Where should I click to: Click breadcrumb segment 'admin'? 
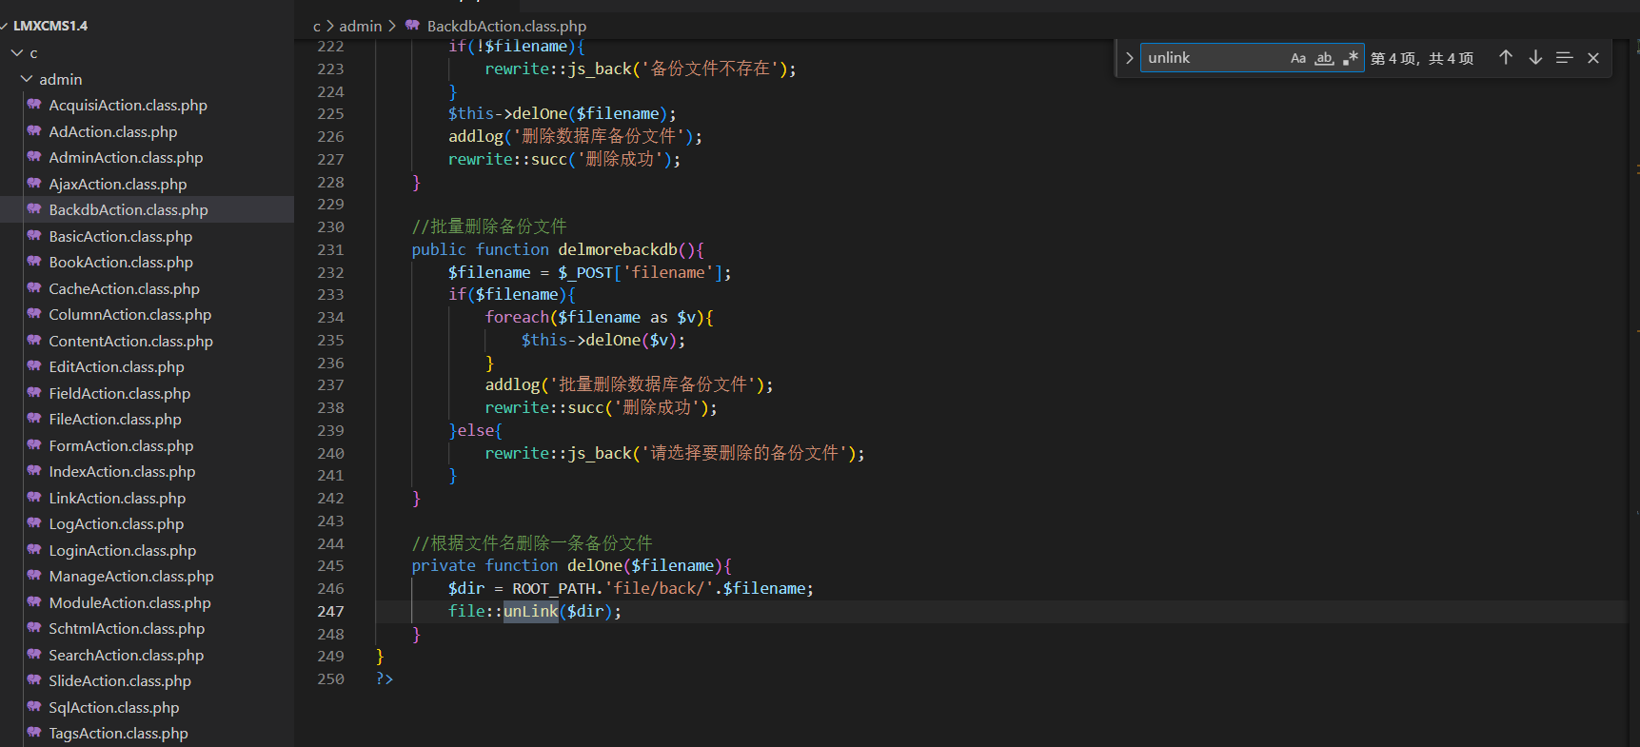[x=361, y=27]
